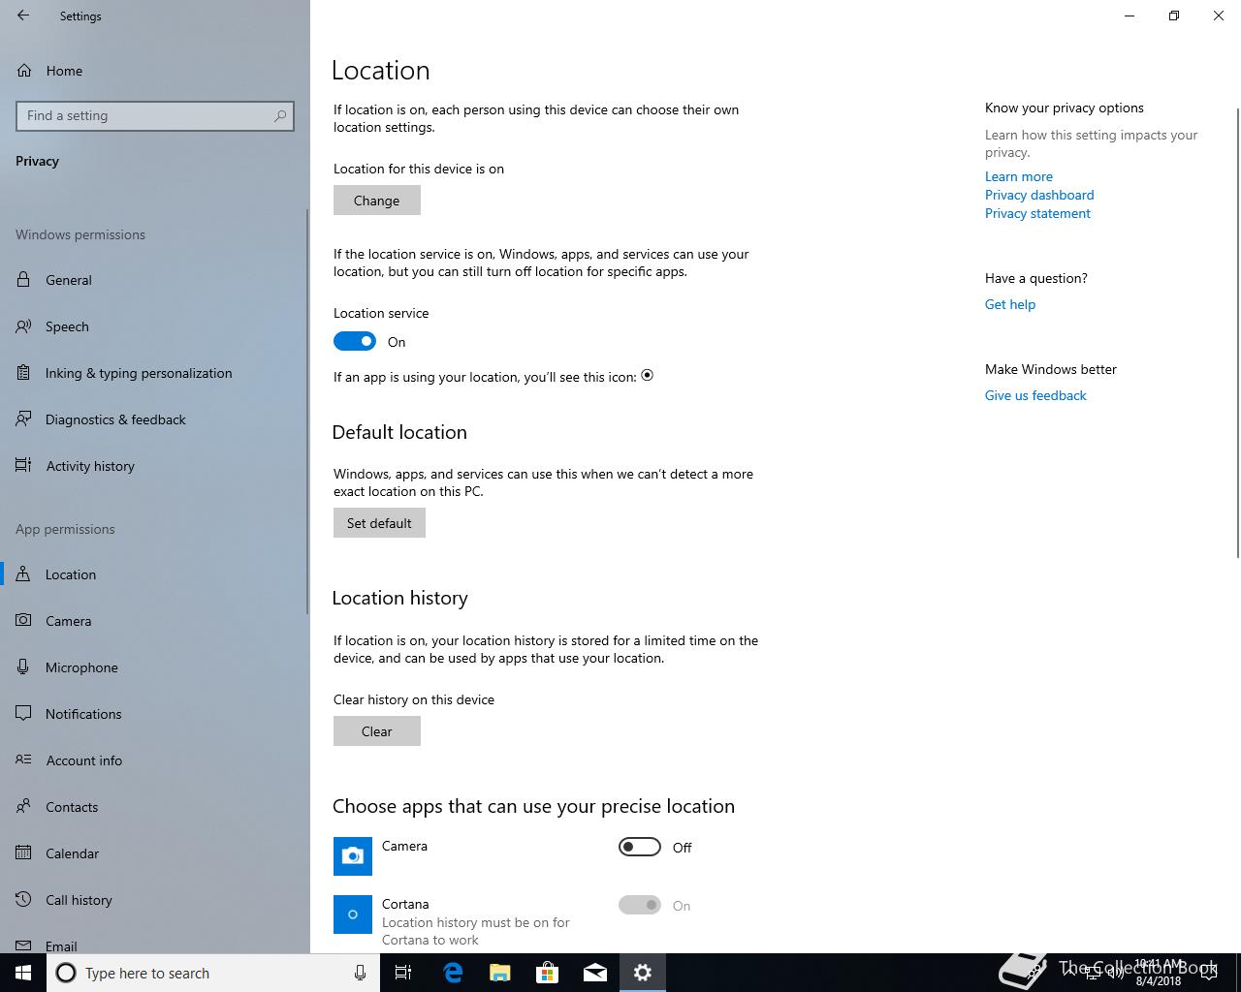Launch Microsoft Edge from taskbar
Image resolution: width=1241 pixels, height=992 pixels.
coord(453,973)
